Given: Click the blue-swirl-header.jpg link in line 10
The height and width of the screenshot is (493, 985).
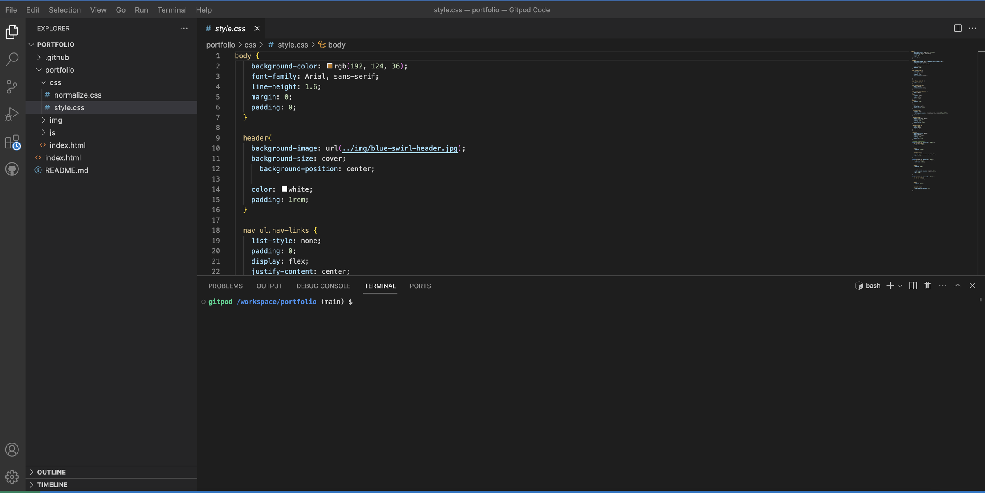Looking at the screenshot, I should [x=399, y=148].
